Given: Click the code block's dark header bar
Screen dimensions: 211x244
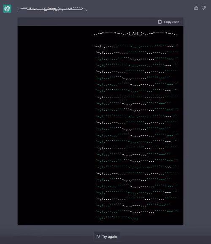Looking at the screenshot, I should point(100,22).
